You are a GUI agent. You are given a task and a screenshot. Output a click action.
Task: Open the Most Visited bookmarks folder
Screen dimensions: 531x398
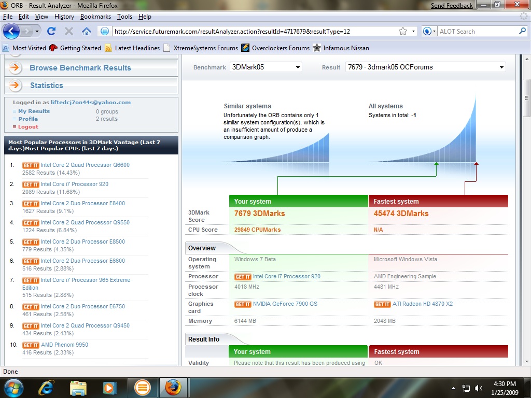(x=24, y=48)
